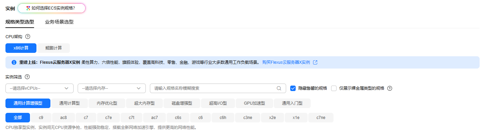Filter by c6s series
The height and width of the screenshot is (134, 482).
tap(178, 118)
